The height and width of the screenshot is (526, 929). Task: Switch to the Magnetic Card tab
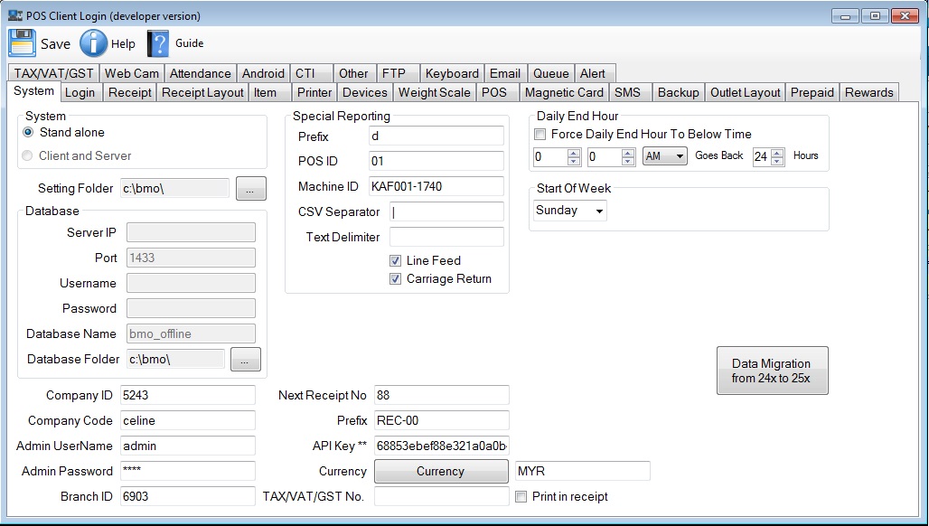(564, 92)
